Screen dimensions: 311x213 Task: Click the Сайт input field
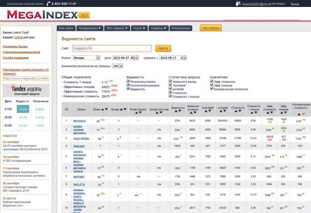click(112, 48)
